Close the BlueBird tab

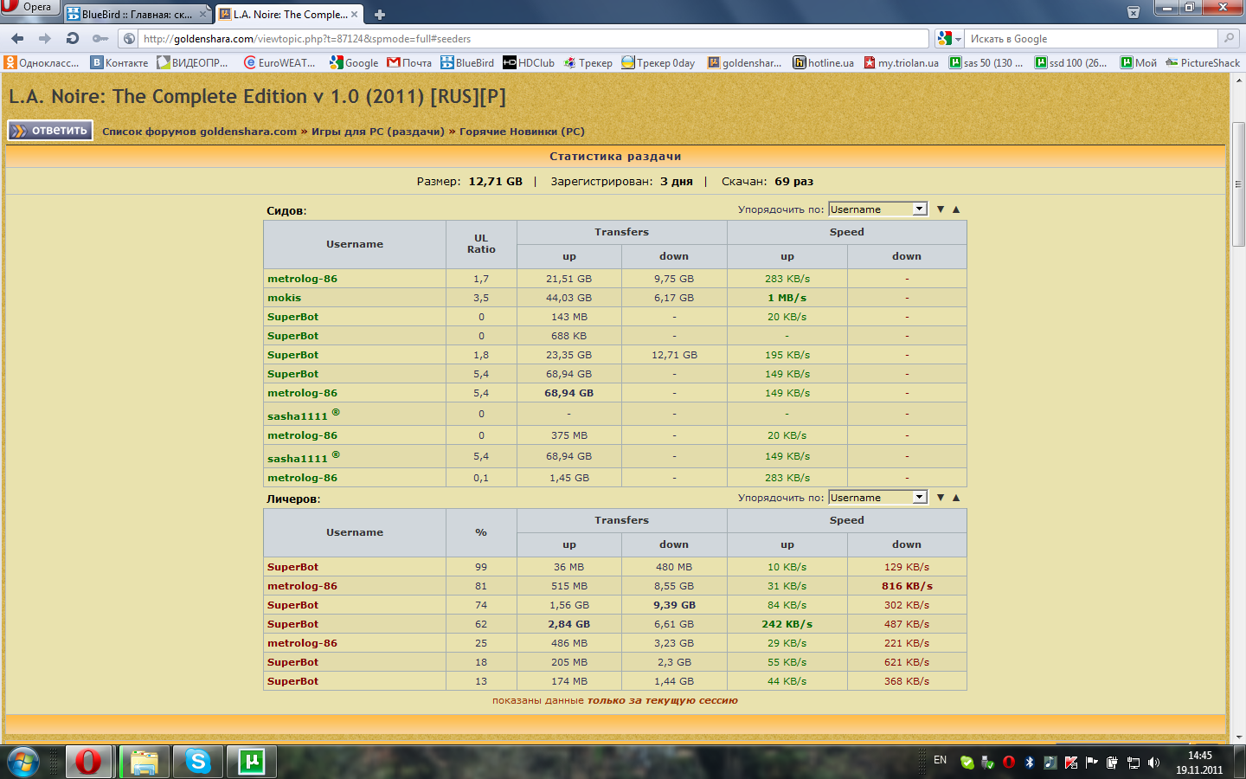pyautogui.click(x=203, y=15)
